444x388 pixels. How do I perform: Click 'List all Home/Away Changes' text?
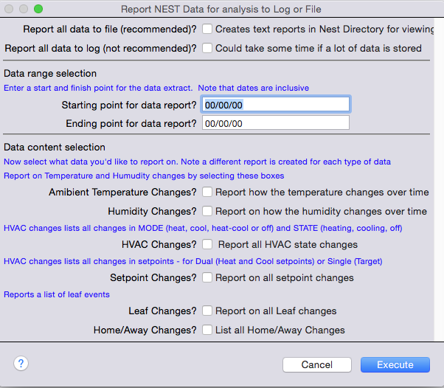click(x=280, y=330)
